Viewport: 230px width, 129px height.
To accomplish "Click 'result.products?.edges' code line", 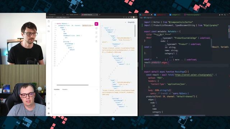I will 156,62.
